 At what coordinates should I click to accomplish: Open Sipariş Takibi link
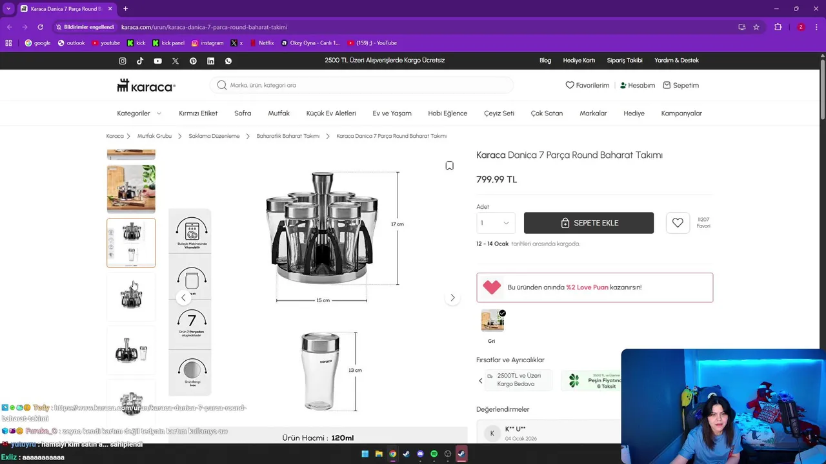click(x=625, y=61)
